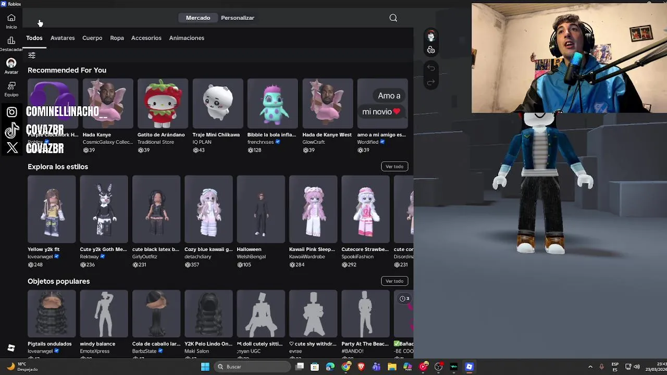Open Pigtails ondulados hair item
Image resolution: width=667 pixels, height=375 pixels.
coord(52,314)
